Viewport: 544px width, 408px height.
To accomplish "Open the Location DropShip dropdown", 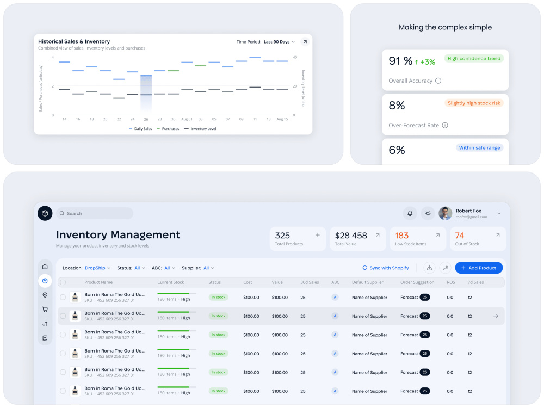I will tap(98, 268).
